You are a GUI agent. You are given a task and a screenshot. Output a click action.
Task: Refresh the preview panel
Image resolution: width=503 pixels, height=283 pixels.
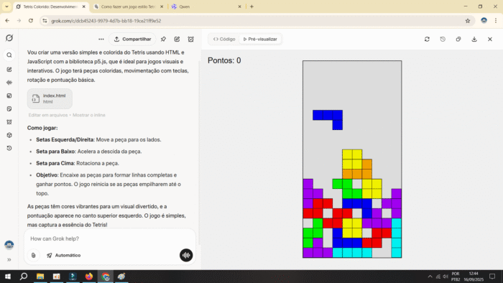[x=427, y=39]
